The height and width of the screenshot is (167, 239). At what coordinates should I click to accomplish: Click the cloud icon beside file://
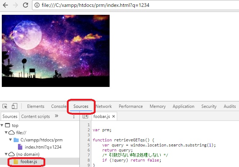12,132
